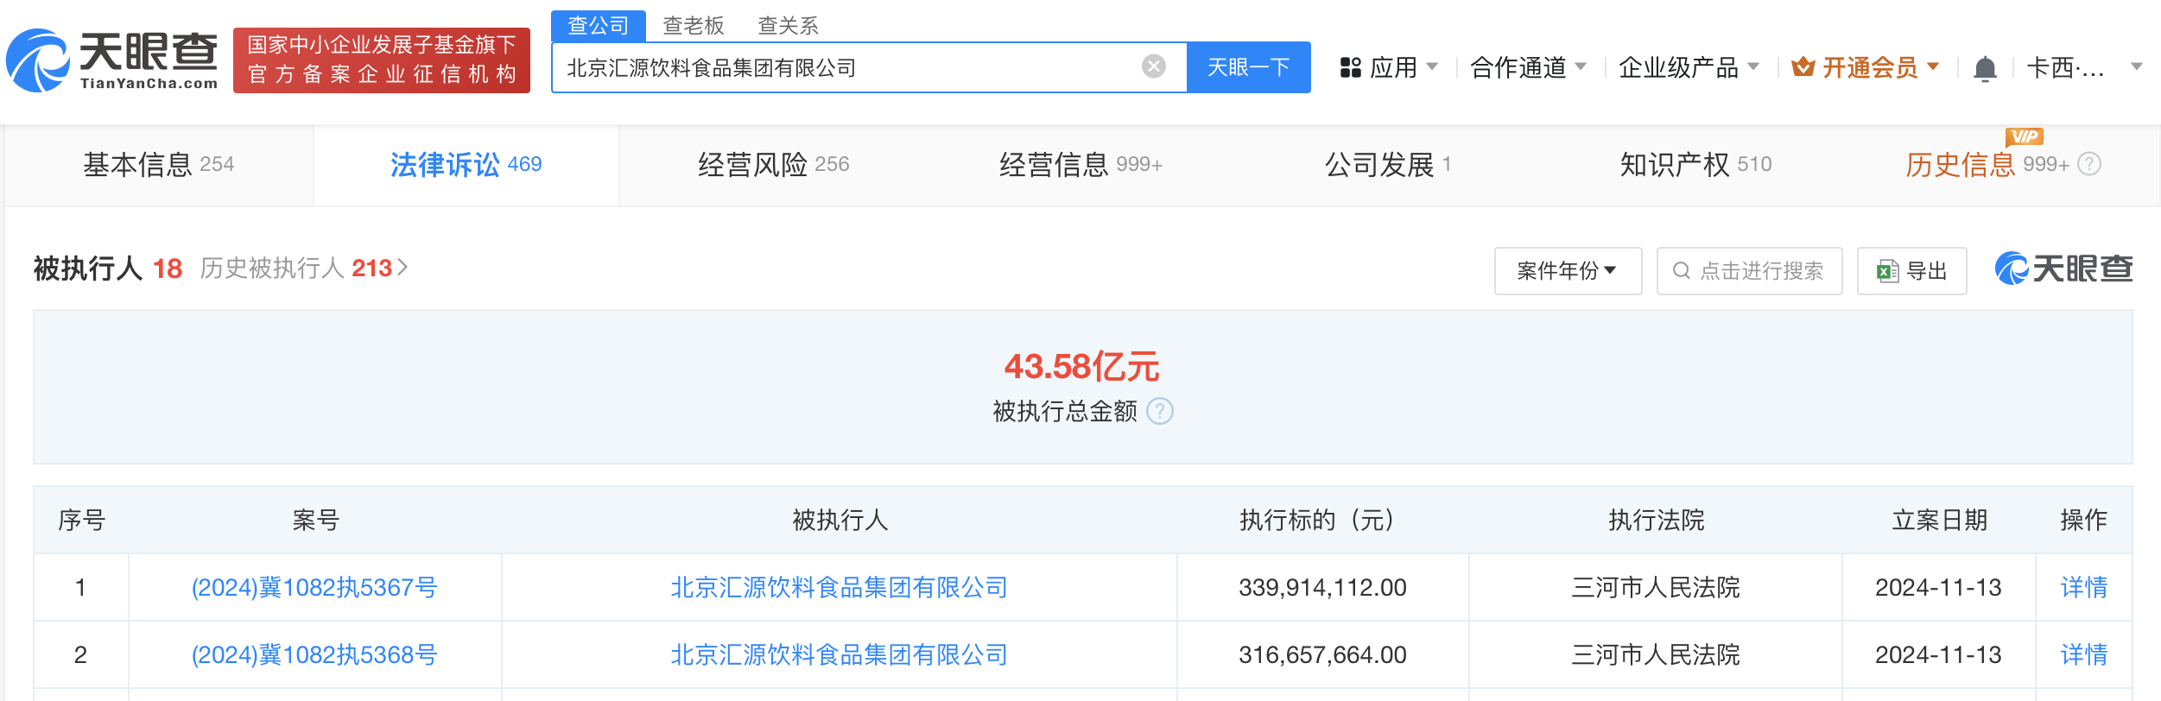Open the 知识产权 tab
2161x701 pixels.
1695,164
